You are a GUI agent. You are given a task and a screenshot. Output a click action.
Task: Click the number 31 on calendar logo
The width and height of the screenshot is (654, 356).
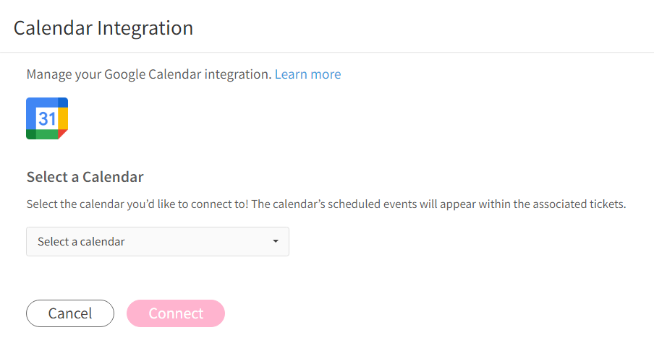47,119
